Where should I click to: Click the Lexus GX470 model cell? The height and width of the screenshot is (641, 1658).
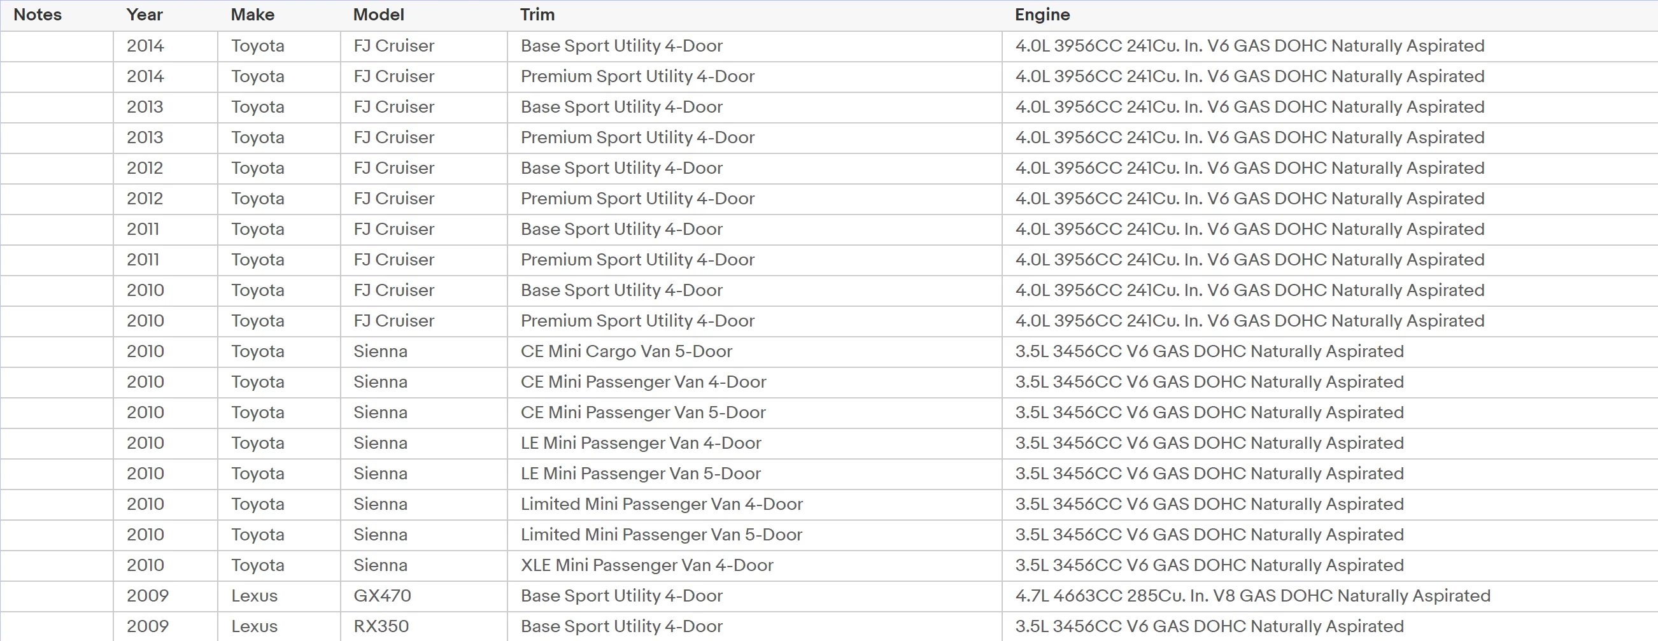pyautogui.click(x=423, y=596)
